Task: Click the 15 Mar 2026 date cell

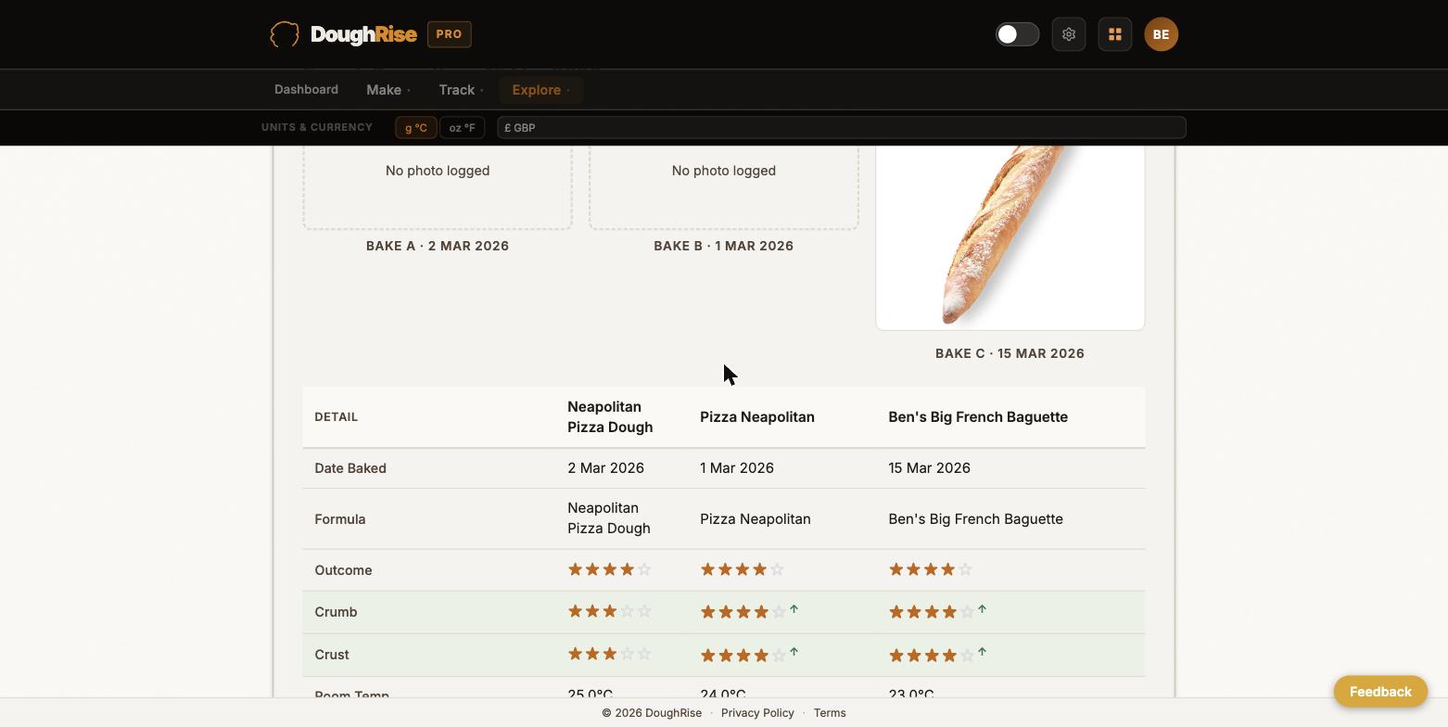Action: (x=929, y=468)
